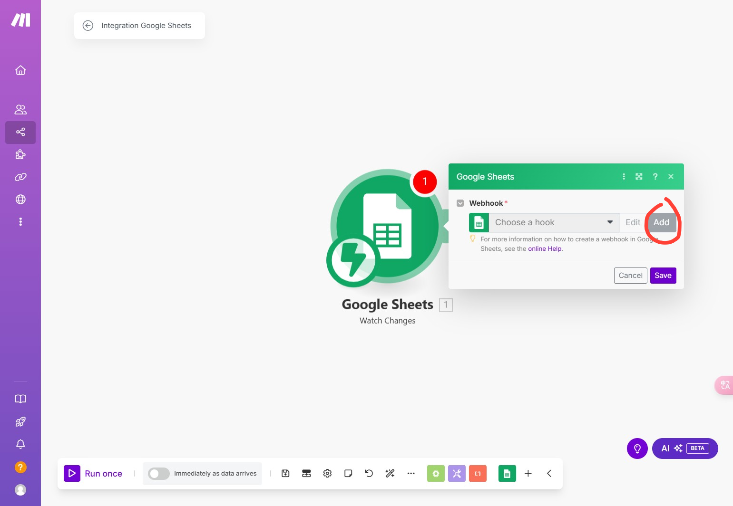Image resolution: width=733 pixels, height=506 pixels.
Task: Open the Templates puzzle icon
Action: click(x=20, y=154)
